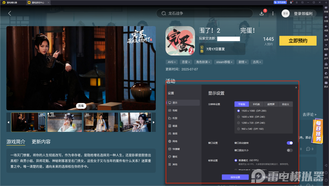Click the search magnifier icon
The width and height of the screenshot is (329, 186).
[164, 13]
